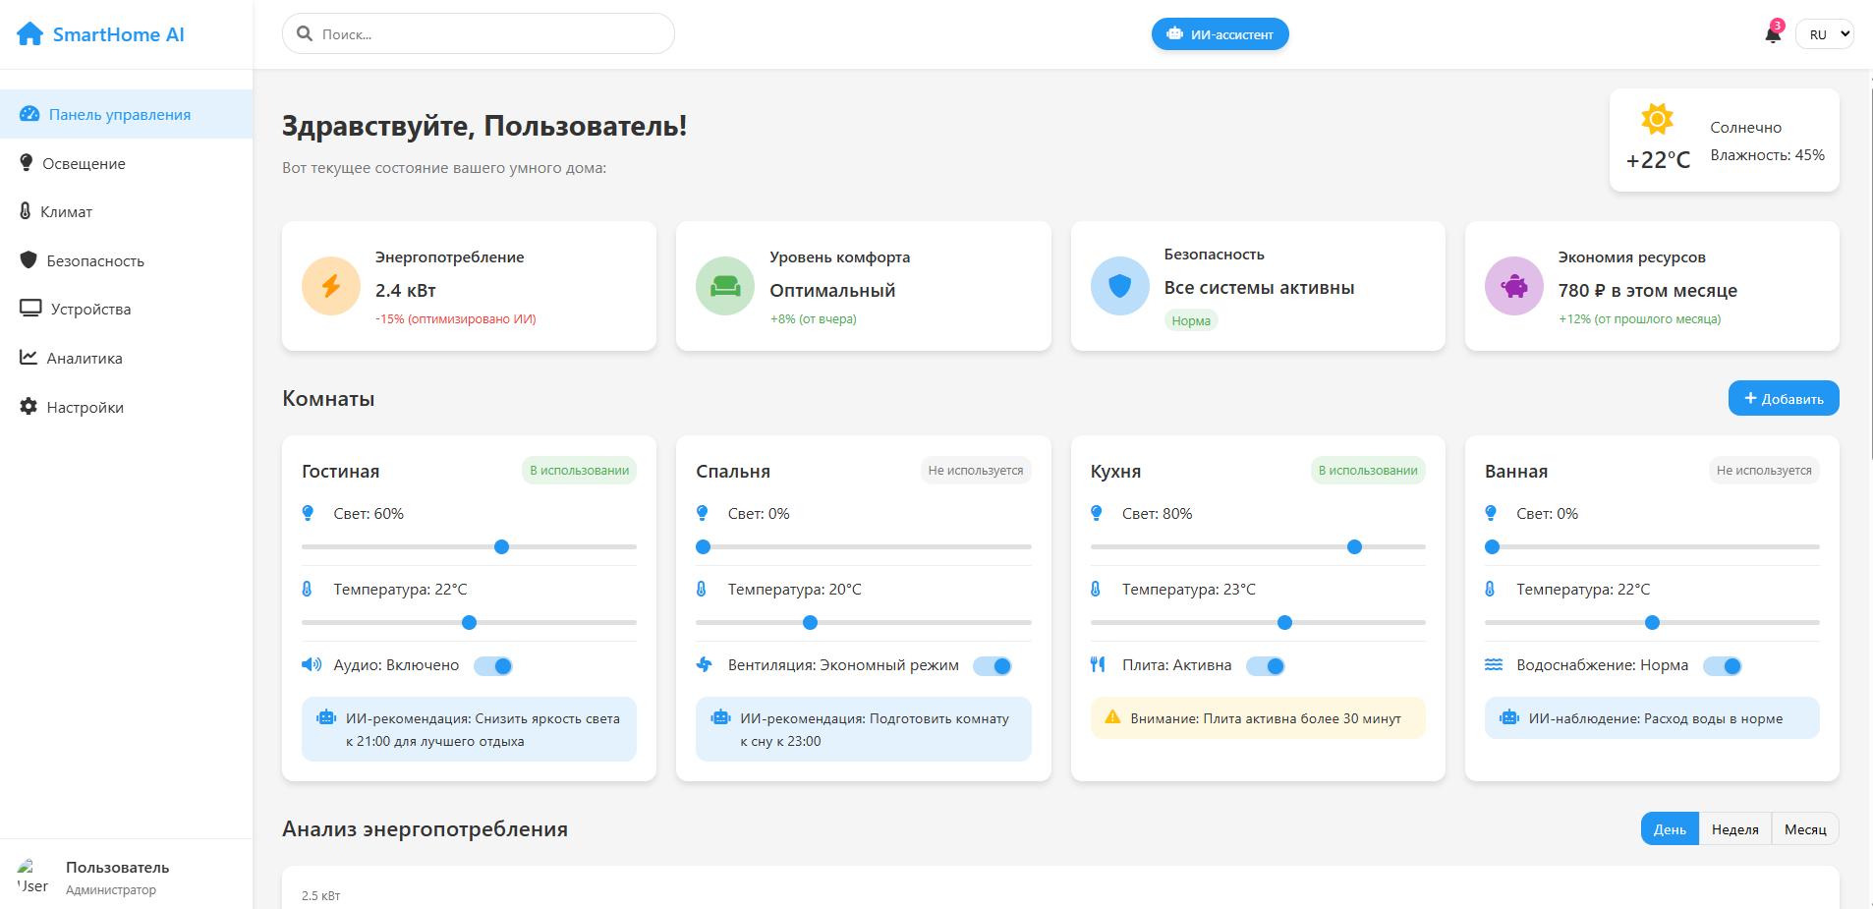Click the Добавить room button

tap(1784, 398)
